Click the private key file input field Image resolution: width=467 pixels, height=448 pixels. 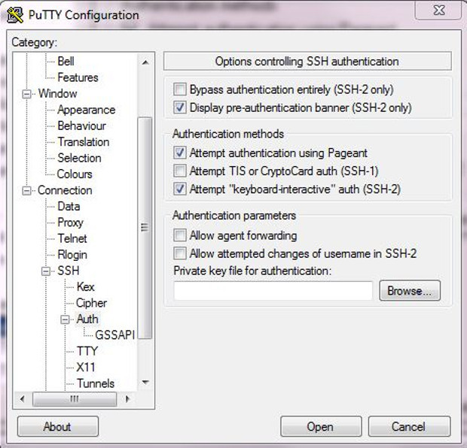[x=273, y=291]
